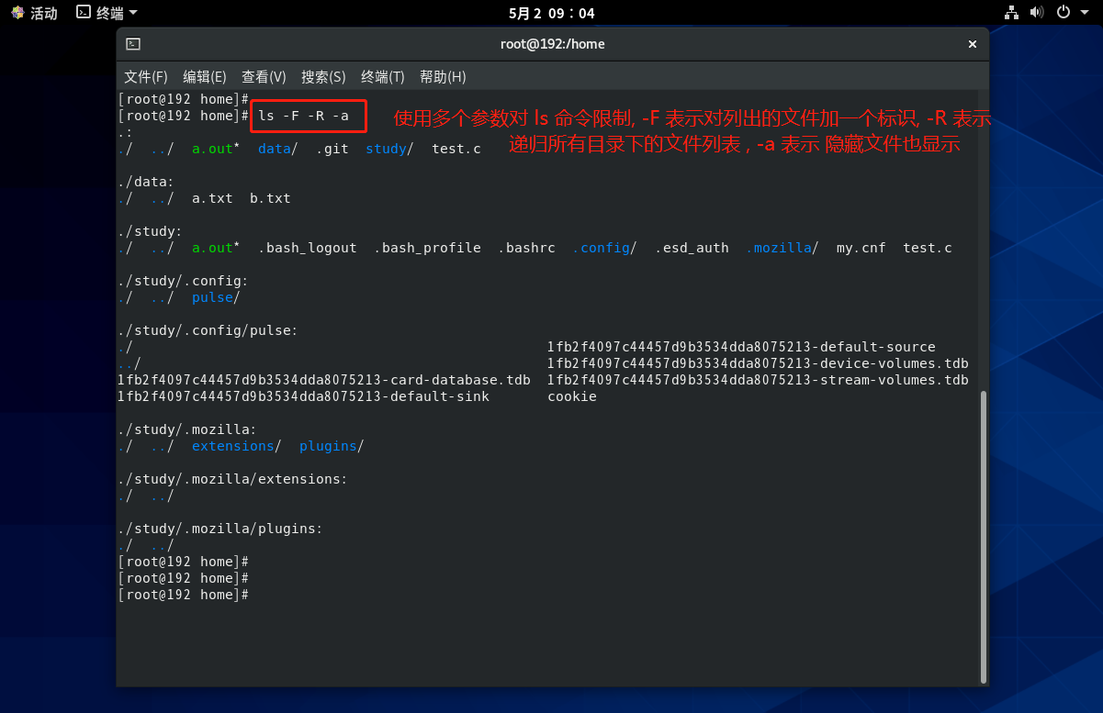This screenshot has width=1103, height=713.
Task: Click the terminal window icon in the title bar
Action: 133,44
